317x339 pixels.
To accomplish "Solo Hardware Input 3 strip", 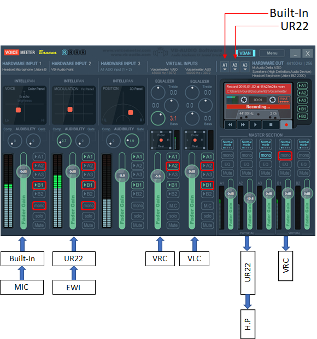I will 138,216.
